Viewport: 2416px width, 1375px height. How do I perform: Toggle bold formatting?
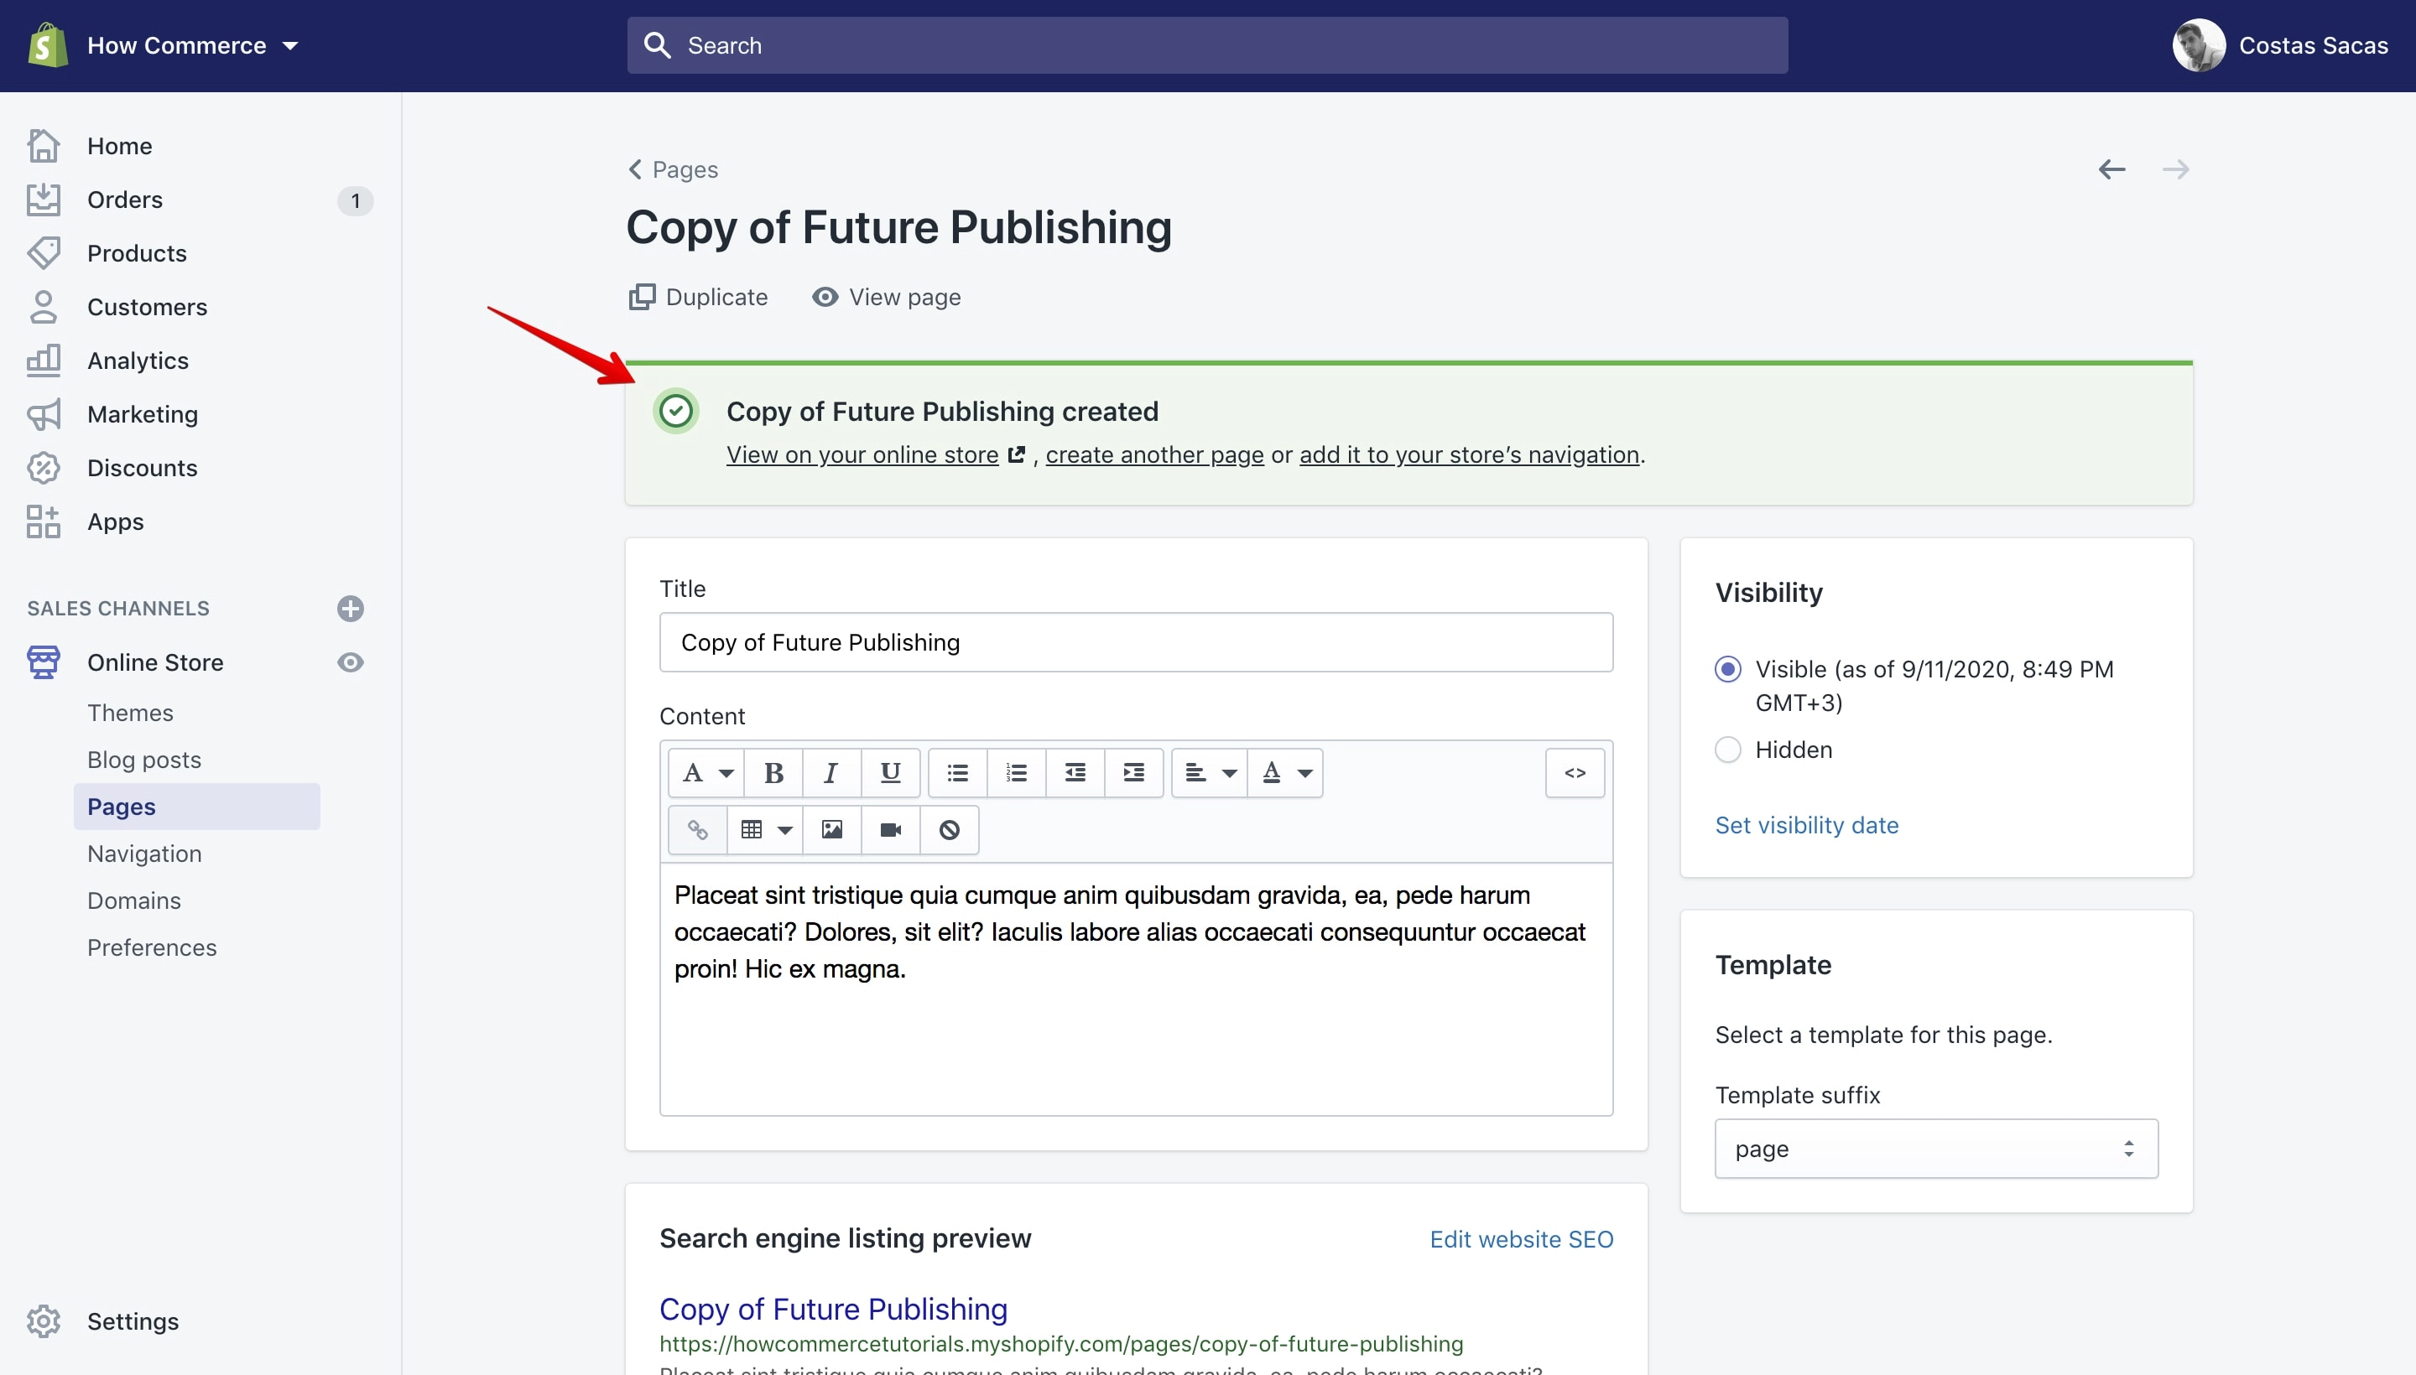pyautogui.click(x=773, y=773)
